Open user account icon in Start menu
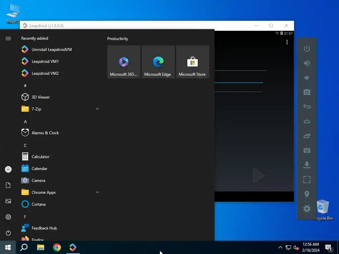The width and height of the screenshot is (339, 254). [x=8, y=169]
